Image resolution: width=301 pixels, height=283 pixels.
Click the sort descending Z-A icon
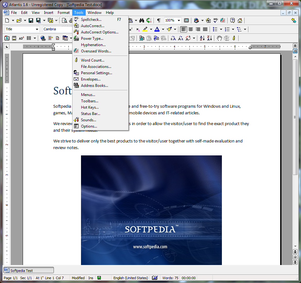[x=209, y=38]
